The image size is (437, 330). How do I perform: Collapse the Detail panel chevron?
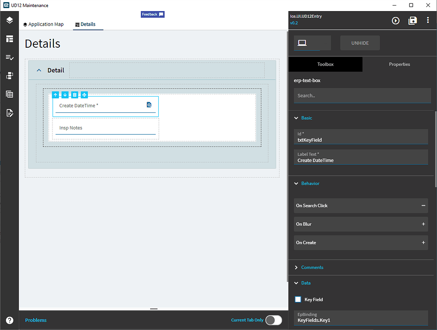tap(38, 70)
